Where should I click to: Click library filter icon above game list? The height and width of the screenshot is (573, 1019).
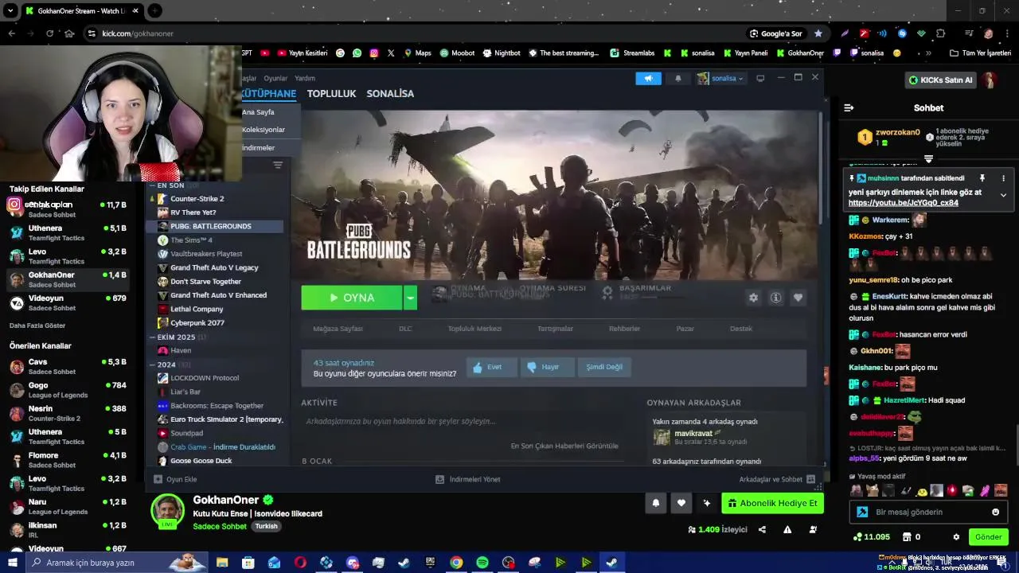click(x=278, y=166)
